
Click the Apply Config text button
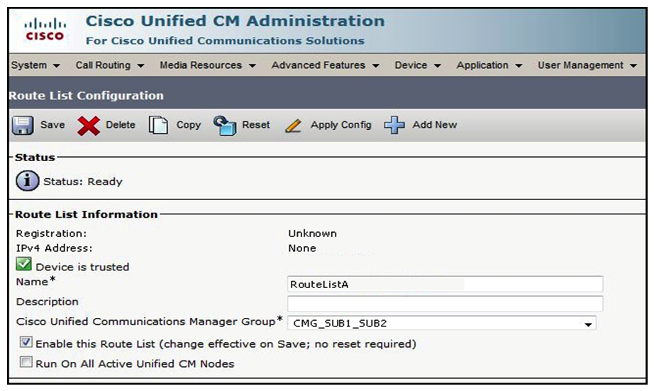pyautogui.click(x=340, y=125)
